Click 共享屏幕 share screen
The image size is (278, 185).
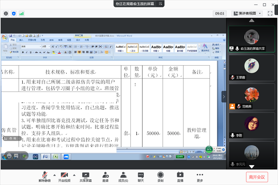pyautogui.click(x=85, y=177)
